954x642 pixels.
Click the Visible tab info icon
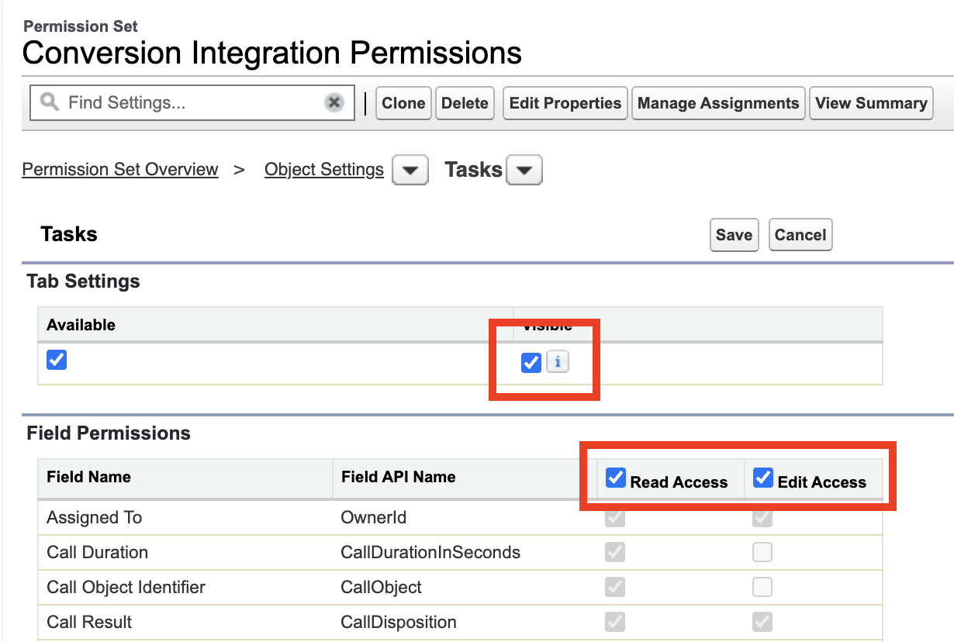pyautogui.click(x=558, y=361)
